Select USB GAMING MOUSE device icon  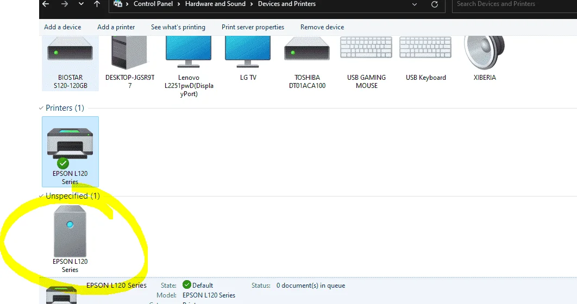tap(366, 47)
